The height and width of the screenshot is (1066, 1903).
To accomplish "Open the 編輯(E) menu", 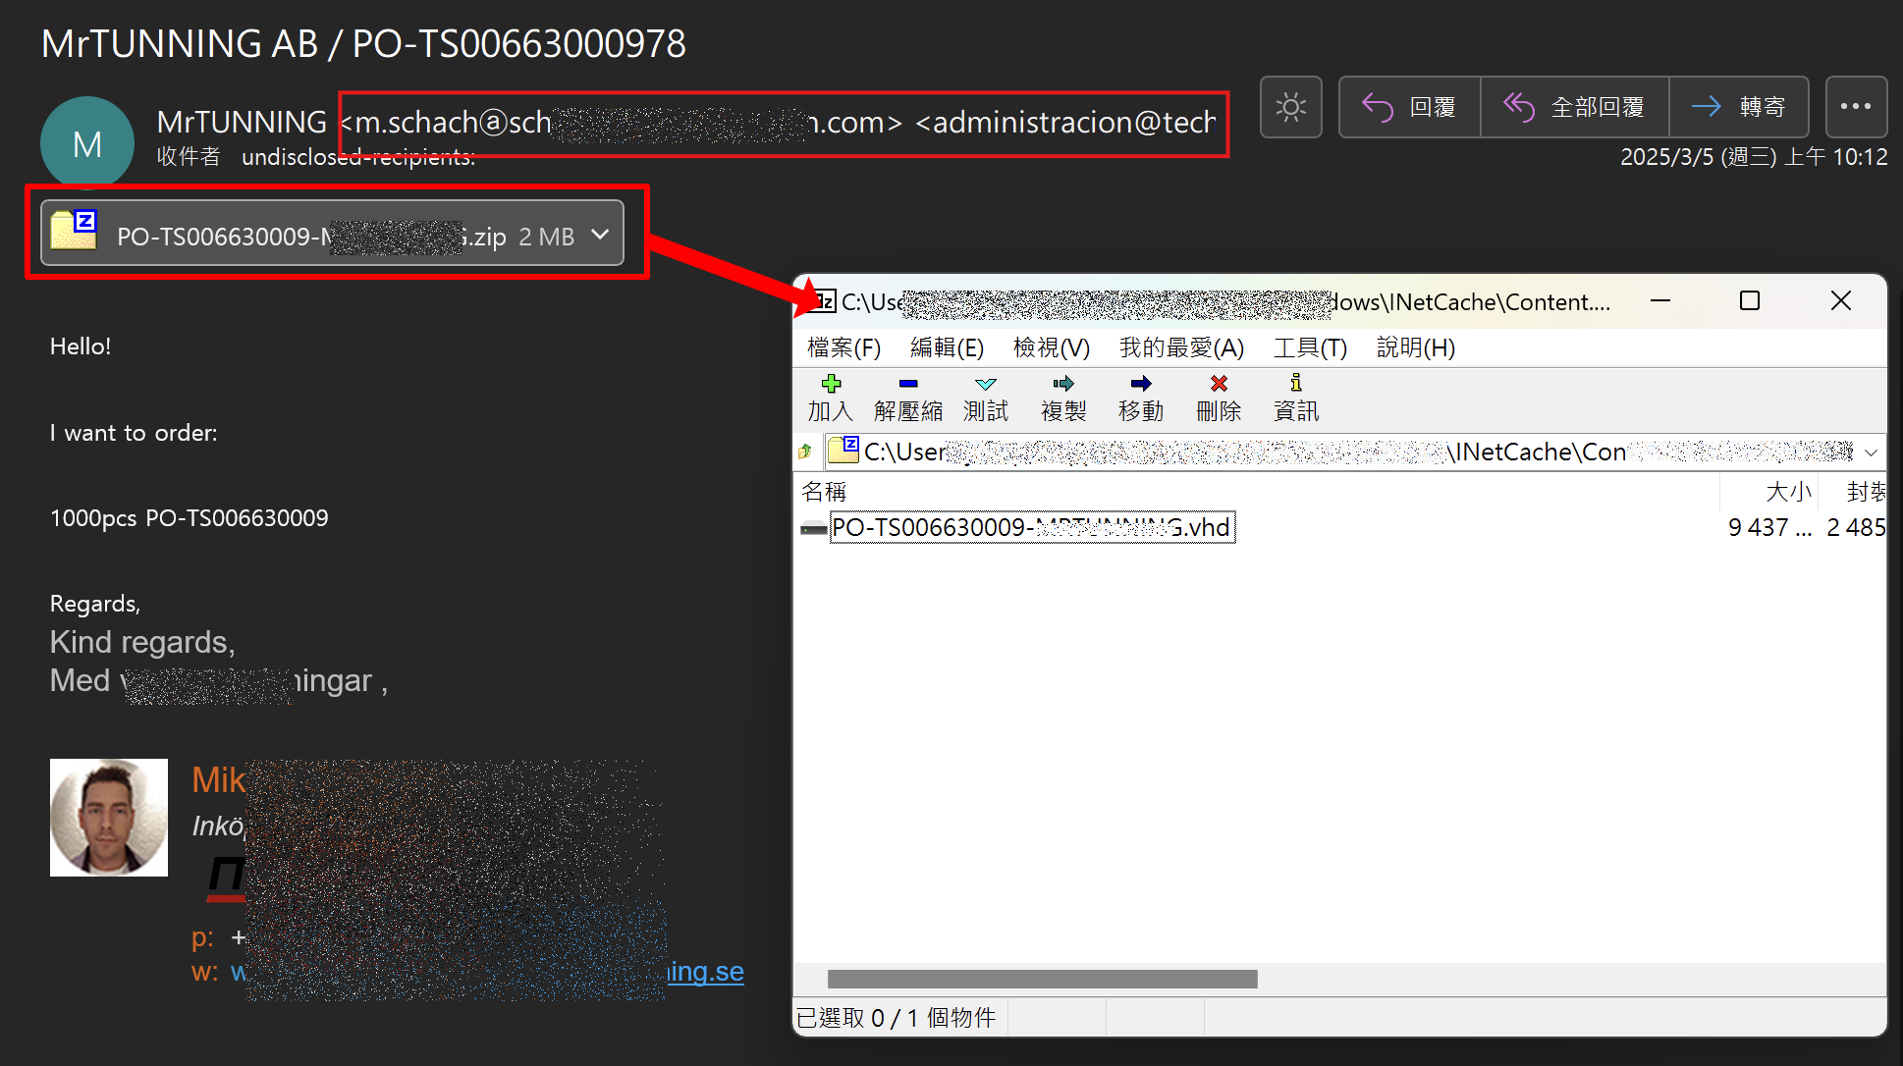I will pos(947,347).
